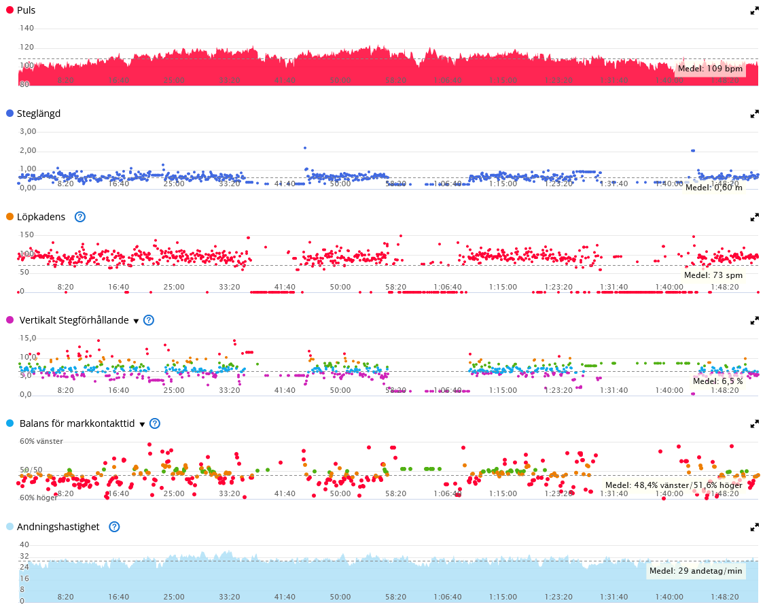The height and width of the screenshot is (609, 765).
Task: Click the 1:15:00 time label in Löpkadens chart
Action: [503, 288]
